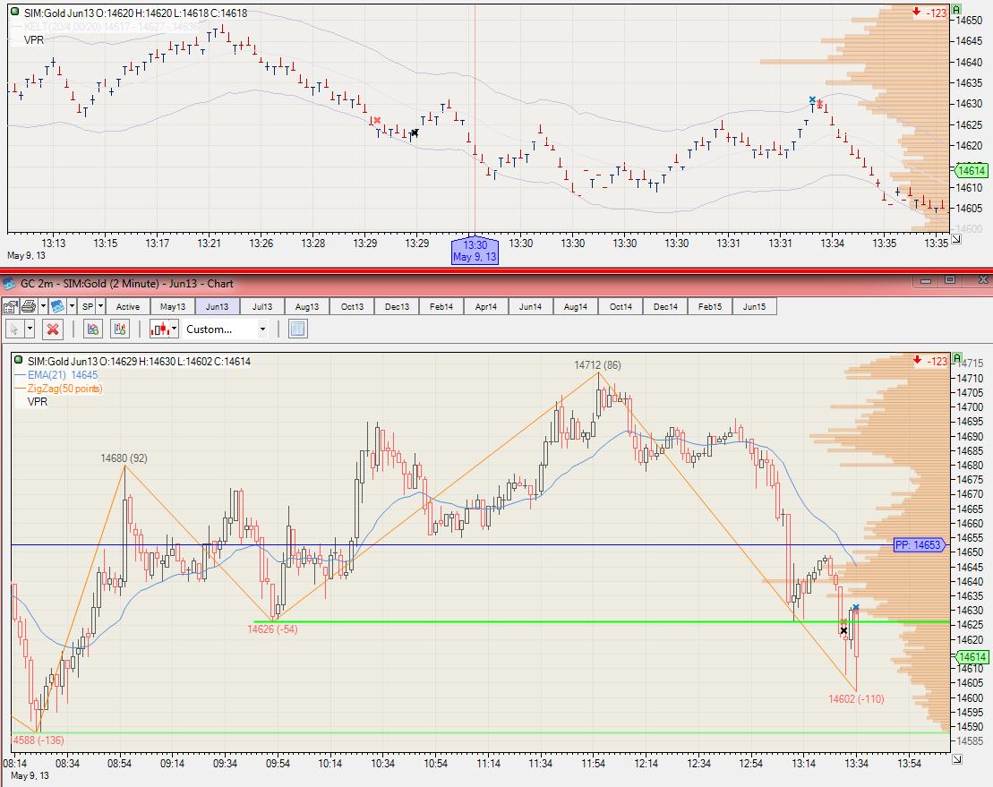The image size is (993, 787).
Task: Switch to the Aug13 contract tab
Action: point(307,307)
